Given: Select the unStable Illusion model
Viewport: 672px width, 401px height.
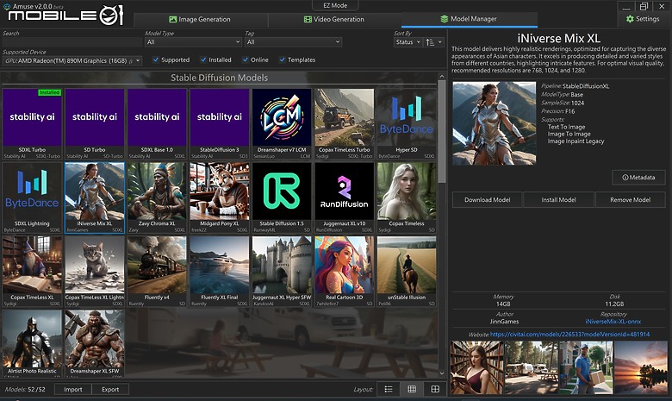Looking at the screenshot, I should [x=407, y=272].
